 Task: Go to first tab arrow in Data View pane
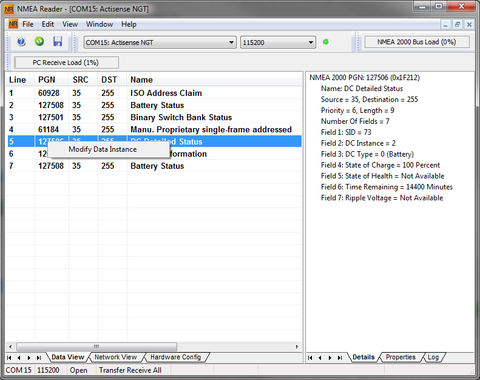pos(10,358)
